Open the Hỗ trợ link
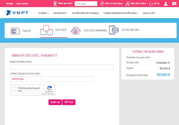Screen dimensions: 179x125 157,3
